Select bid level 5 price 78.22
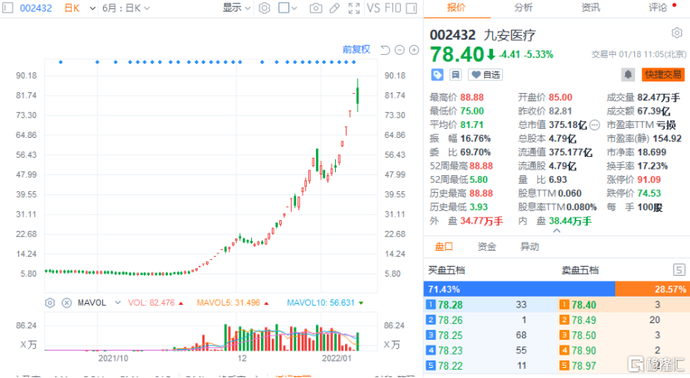The width and height of the screenshot is (690, 378). [451, 366]
